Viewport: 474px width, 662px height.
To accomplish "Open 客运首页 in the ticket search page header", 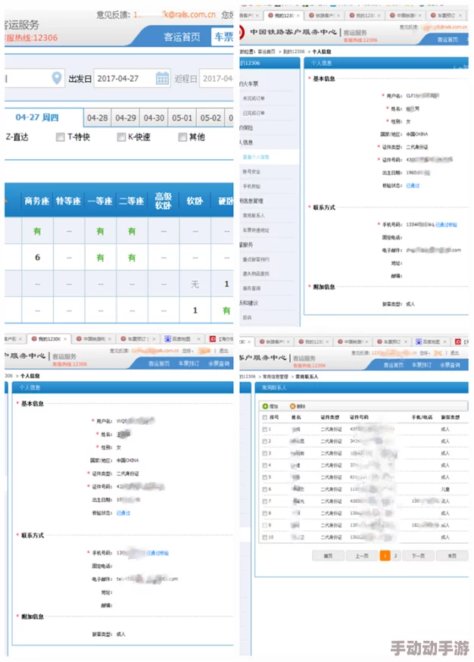I will pyautogui.click(x=182, y=37).
